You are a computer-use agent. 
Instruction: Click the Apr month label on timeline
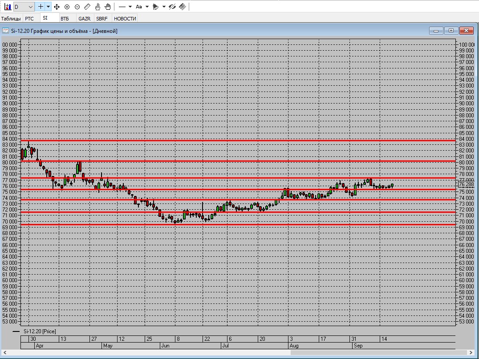pyautogui.click(x=40, y=346)
